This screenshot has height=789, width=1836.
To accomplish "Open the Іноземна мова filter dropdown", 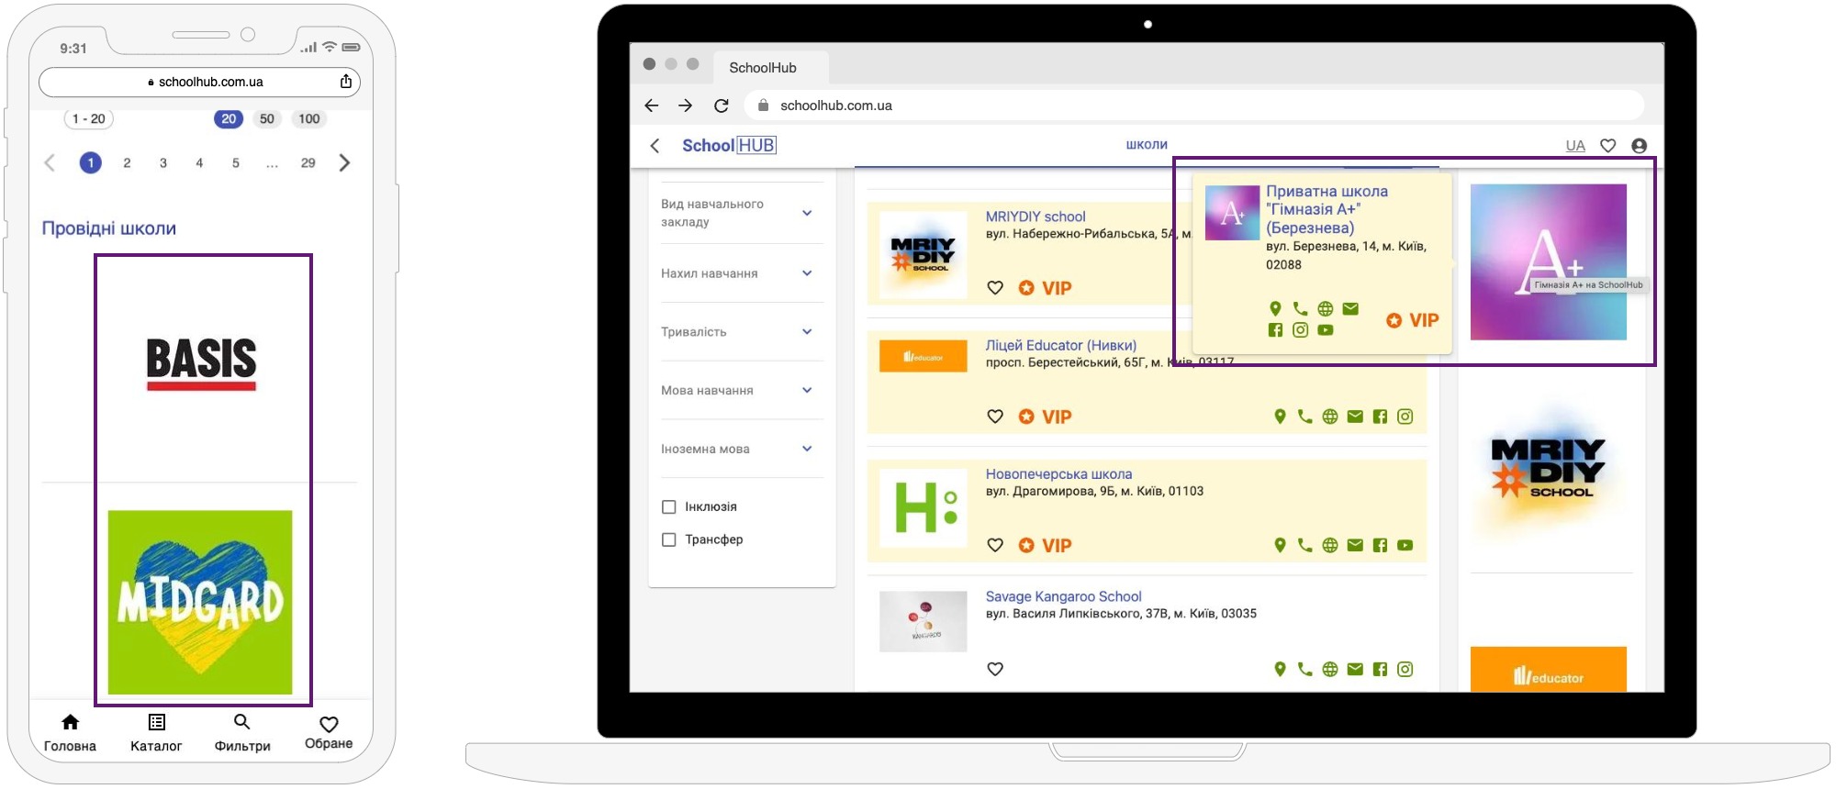I will tap(807, 449).
